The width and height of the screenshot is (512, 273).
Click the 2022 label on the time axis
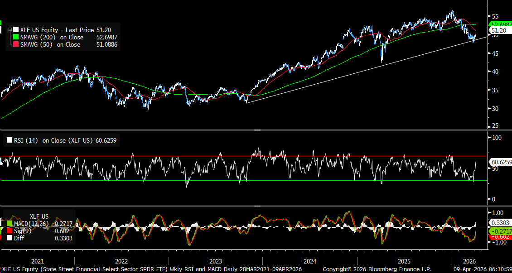[x=121, y=261]
